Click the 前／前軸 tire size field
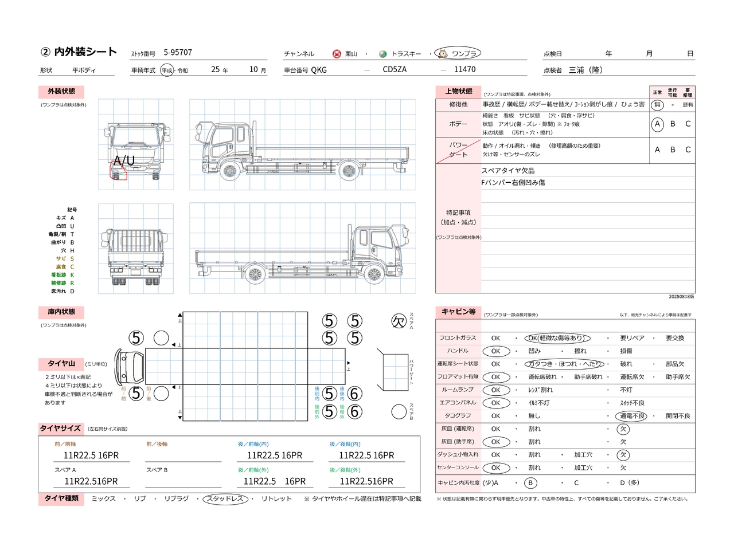This screenshot has height=550, width=734. [x=91, y=455]
